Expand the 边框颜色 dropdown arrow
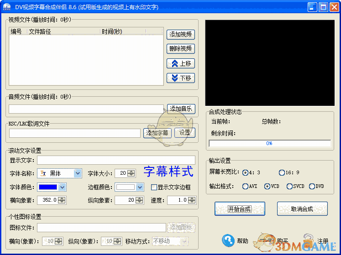Viewport: 341px width, 255px height. 140,187
